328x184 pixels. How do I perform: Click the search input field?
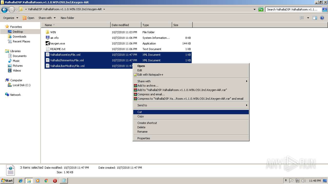tap(293, 9)
